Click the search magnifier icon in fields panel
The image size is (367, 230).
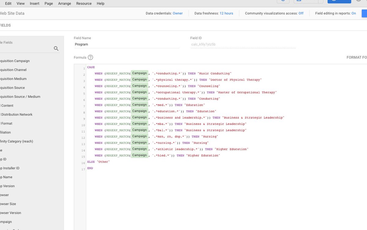click(56, 48)
